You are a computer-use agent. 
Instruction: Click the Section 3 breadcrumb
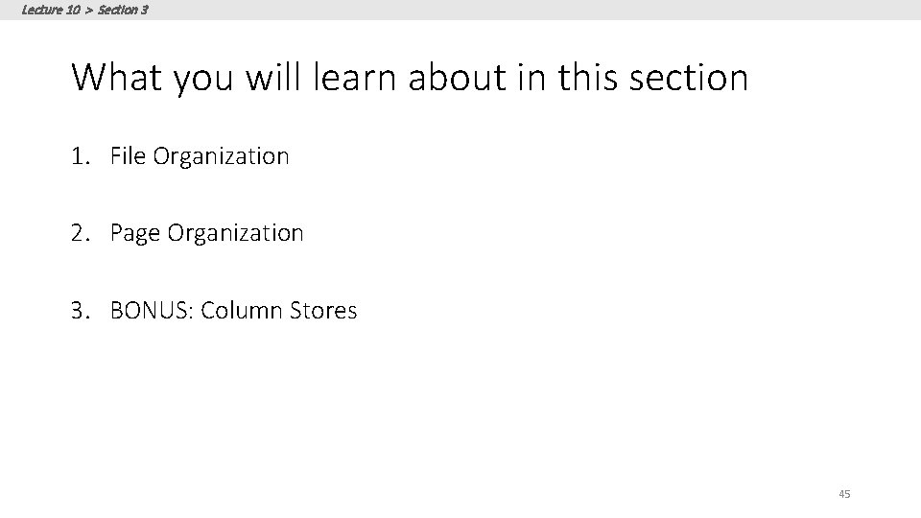click(123, 10)
